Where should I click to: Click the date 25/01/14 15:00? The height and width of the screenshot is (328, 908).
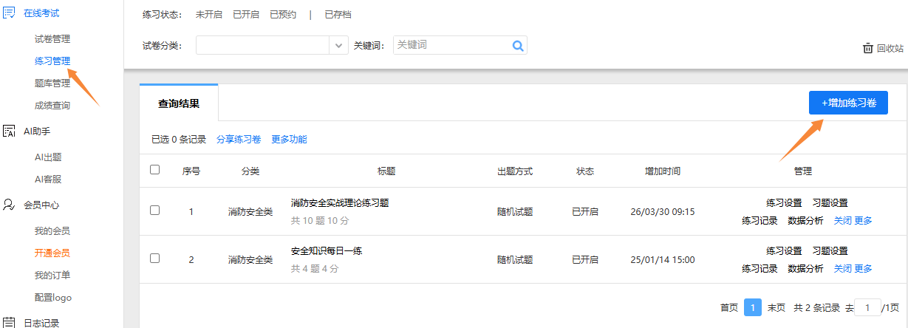663,259
